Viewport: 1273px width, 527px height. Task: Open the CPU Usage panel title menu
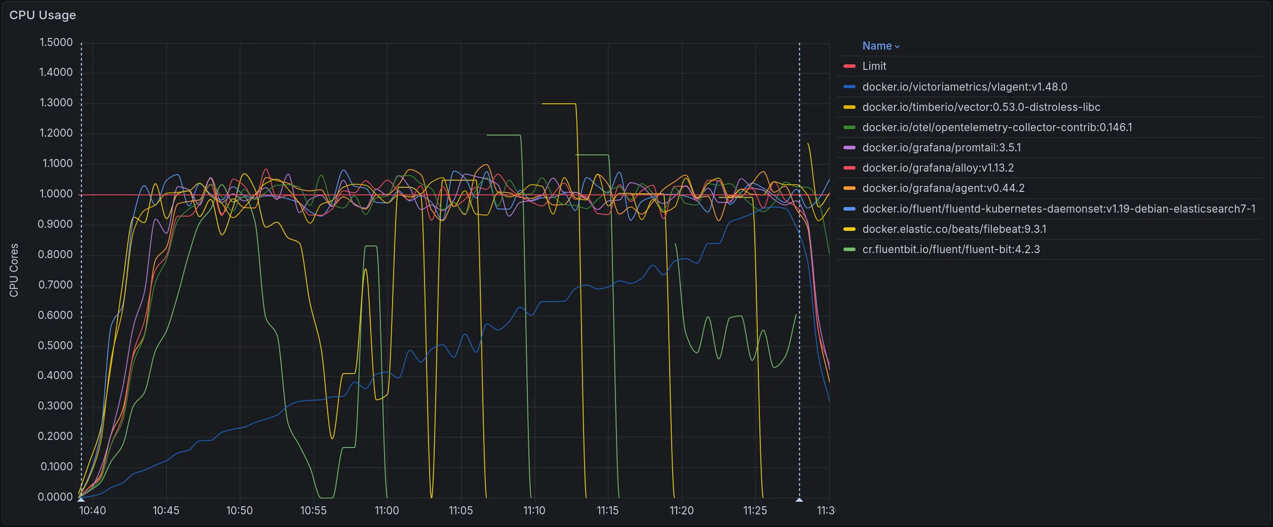(x=43, y=15)
